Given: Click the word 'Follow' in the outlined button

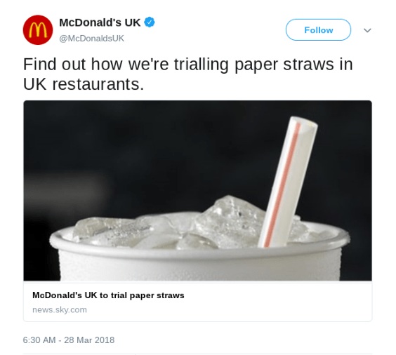Looking at the screenshot, I should (x=319, y=30).
